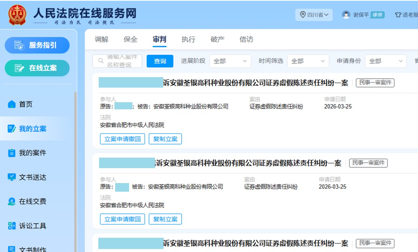Open 在线交费 in the sidebar
The height and width of the screenshot is (252, 418).
click(37, 201)
